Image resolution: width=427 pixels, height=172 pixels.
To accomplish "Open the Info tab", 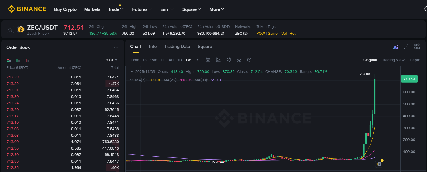I will click(153, 46).
